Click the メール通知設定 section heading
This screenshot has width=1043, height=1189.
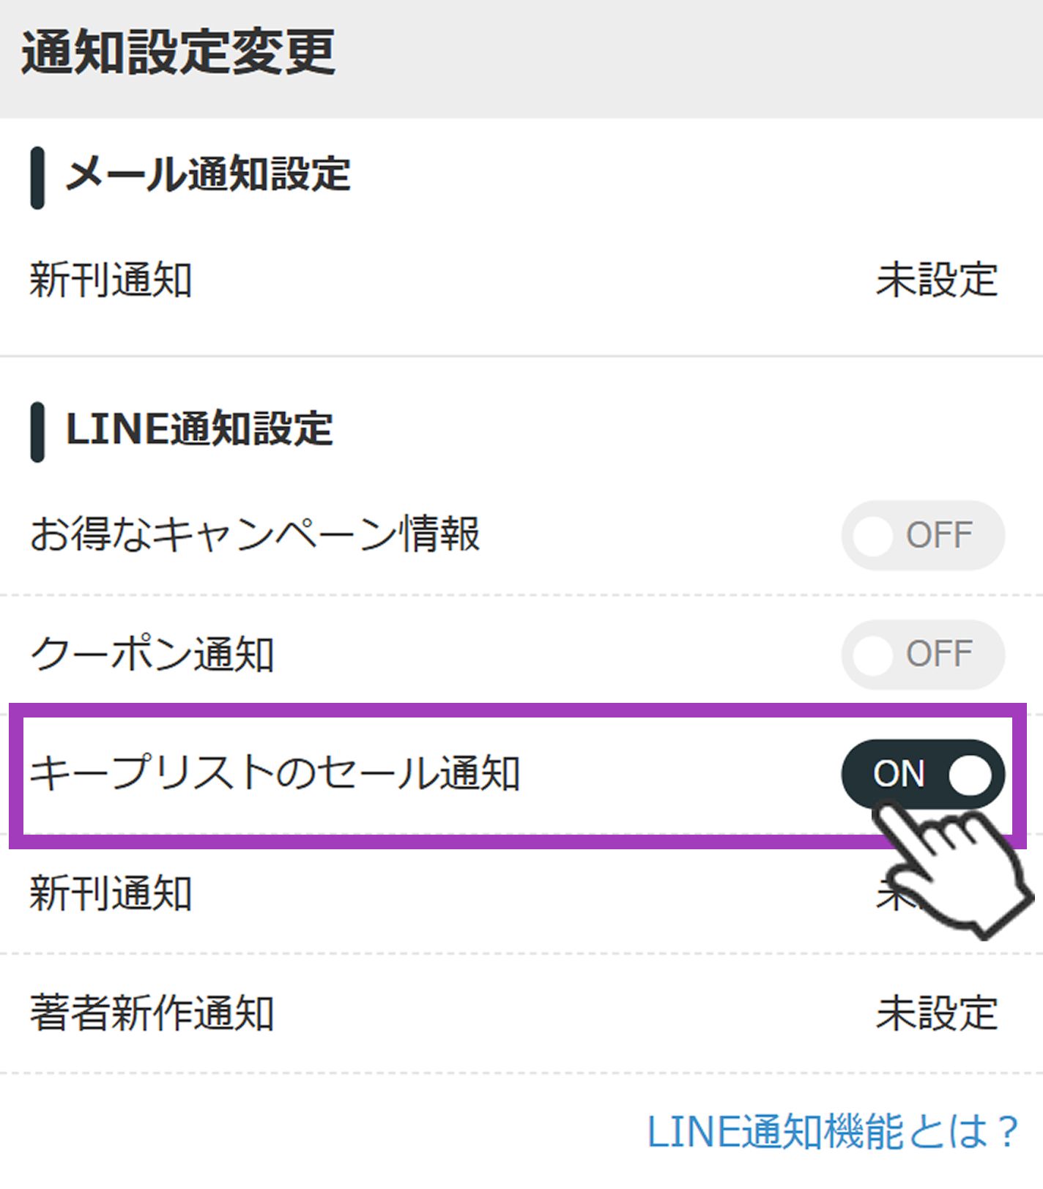pyautogui.click(x=209, y=175)
